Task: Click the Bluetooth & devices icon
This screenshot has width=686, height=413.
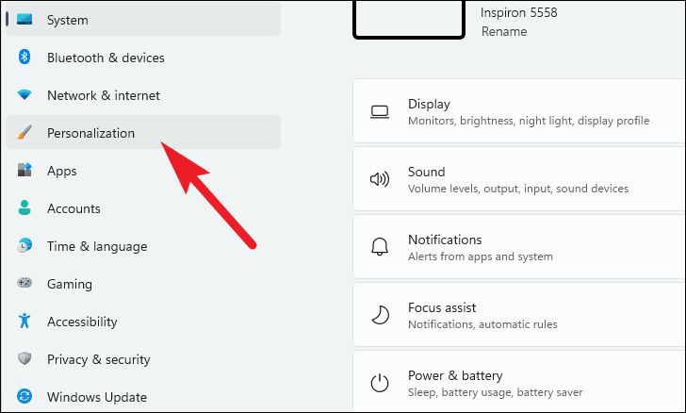Action: (x=25, y=58)
